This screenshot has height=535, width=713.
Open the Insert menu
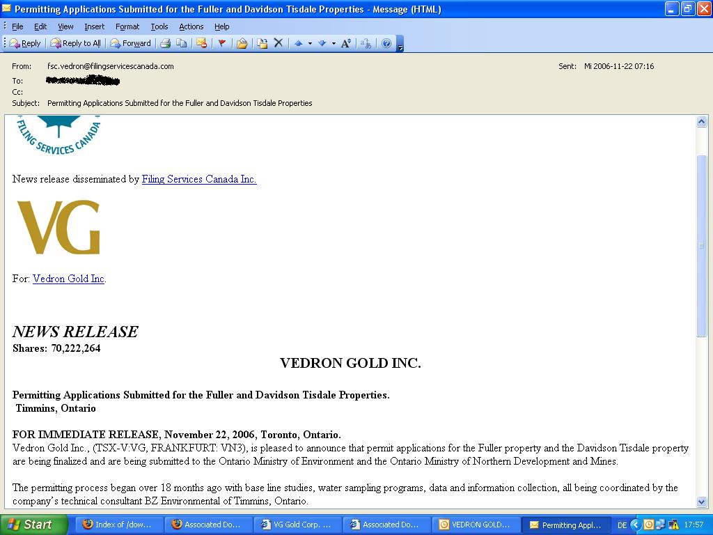[94, 26]
